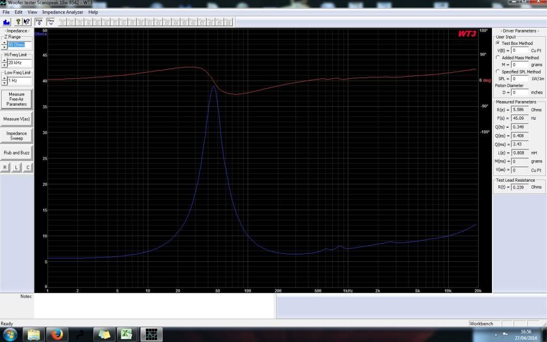This screenshot has width=547, height=342.
Task: Select the Added Mass Method radio button
Action: click(x=498, y=57)
